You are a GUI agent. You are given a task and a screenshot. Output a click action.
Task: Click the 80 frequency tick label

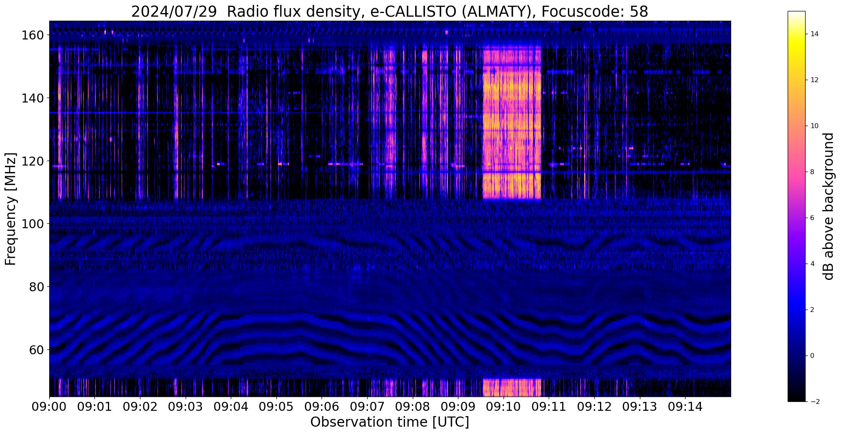36,287
